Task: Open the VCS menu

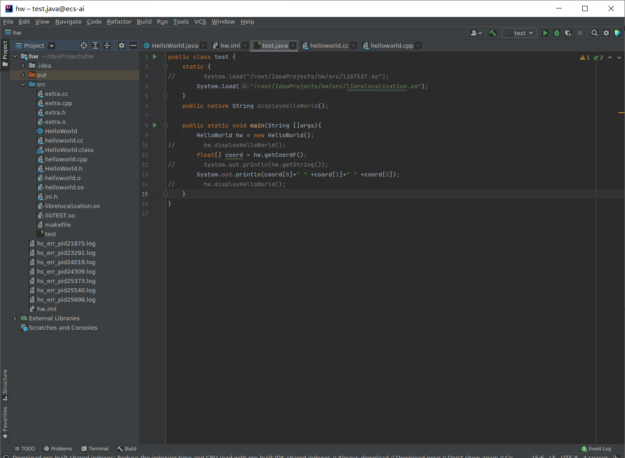Action: click(x=200, y=21)
